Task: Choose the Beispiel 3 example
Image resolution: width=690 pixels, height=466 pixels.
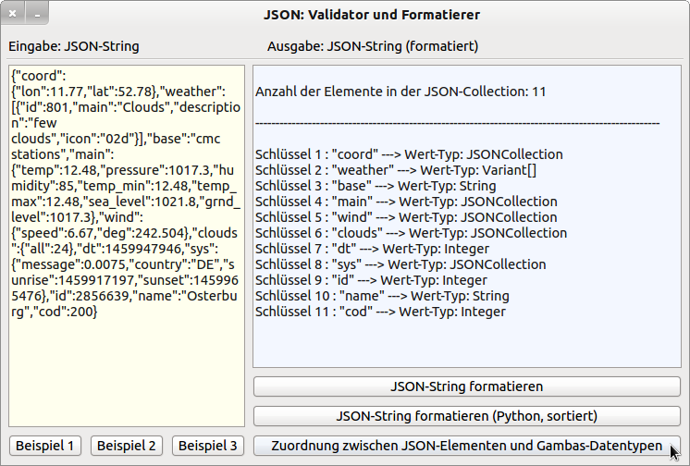Action: 208,445
